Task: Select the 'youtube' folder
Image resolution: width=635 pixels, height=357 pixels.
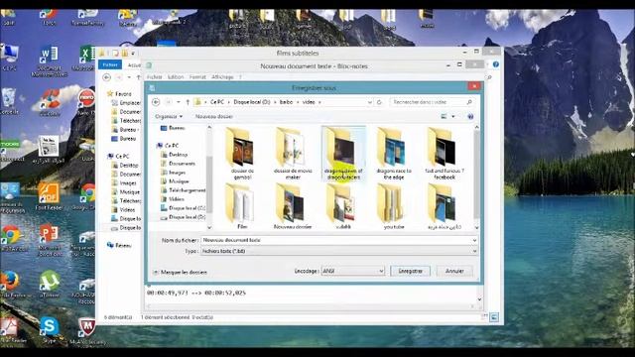Action: [x=394, y=206]
